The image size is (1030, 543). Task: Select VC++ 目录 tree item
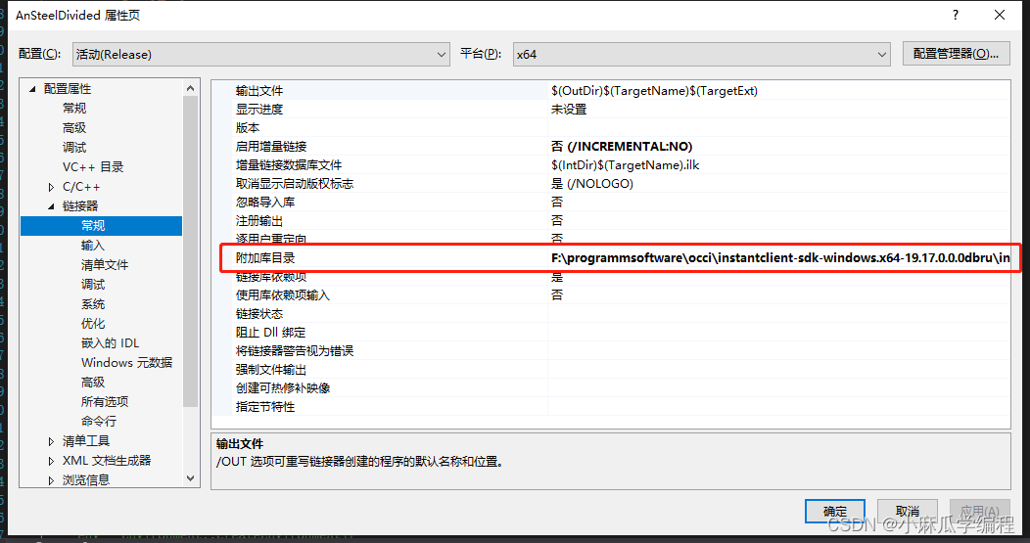coord(93,166)
